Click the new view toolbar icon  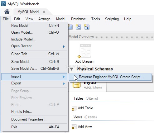tap(79, 27)
